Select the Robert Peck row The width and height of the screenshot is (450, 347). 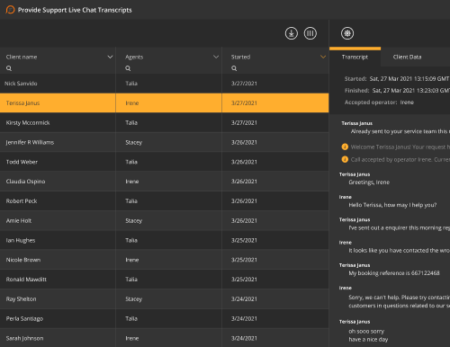tap(165, 201)
